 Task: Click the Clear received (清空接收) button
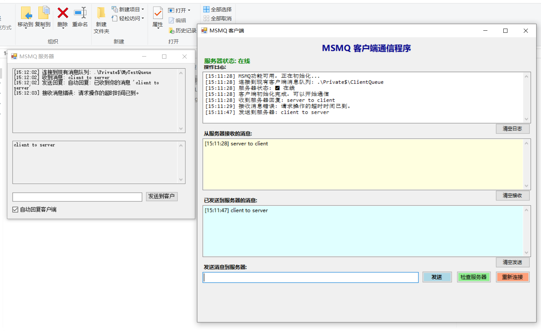coord(512,195)
